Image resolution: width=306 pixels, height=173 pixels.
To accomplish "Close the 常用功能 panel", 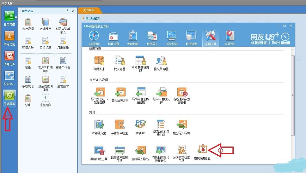I will click(x=73, y=11).
